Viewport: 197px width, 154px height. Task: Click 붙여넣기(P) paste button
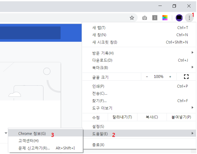point(181,117)
